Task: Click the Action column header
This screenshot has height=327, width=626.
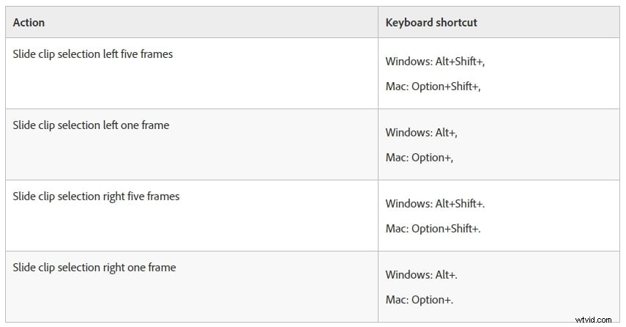Action: (x=29, y=23)
